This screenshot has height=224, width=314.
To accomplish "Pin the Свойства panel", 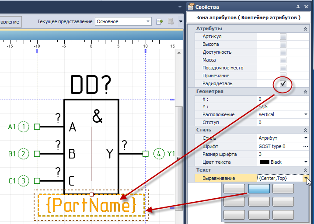I will (x=298, y=7).
